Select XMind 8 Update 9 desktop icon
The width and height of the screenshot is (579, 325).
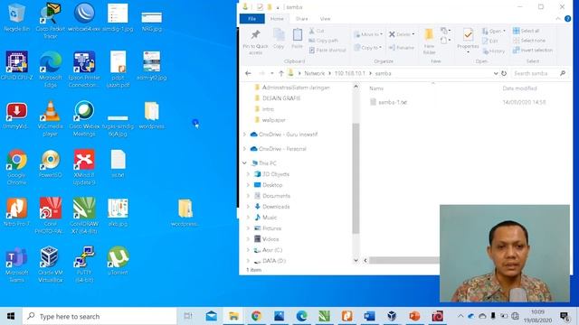[84, 166]
